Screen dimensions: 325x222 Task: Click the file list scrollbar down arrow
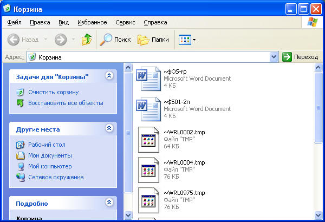[318, 215]
